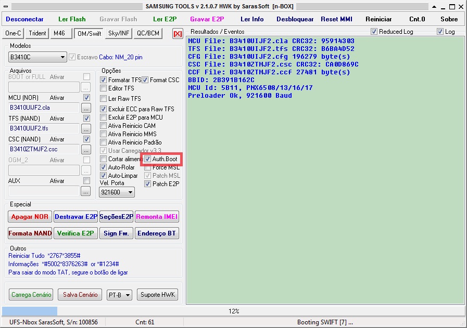Click the CSC file field B3410ZTMJF2.csc
Screen dimensions: 467x328
(44, 149)
